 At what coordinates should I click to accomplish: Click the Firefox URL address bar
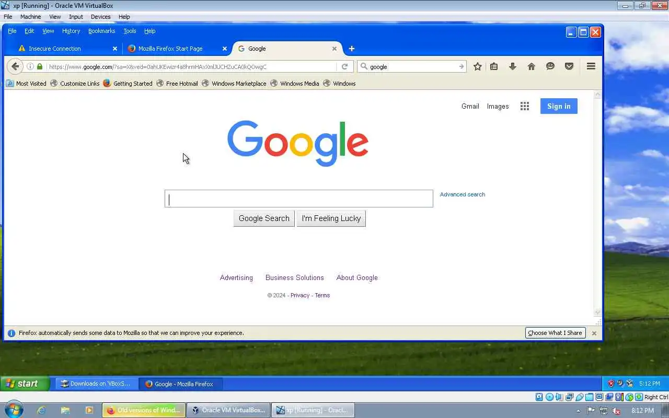coord(191,66)
